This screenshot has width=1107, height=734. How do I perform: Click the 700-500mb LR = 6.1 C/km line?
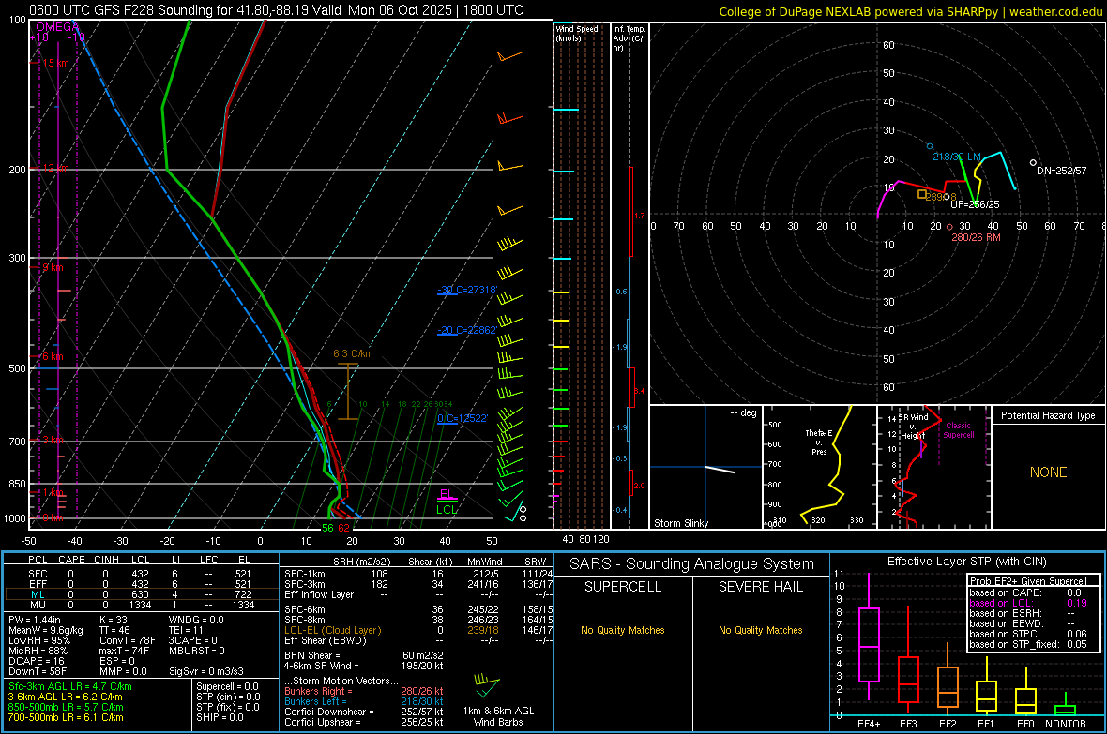[66, 717]
